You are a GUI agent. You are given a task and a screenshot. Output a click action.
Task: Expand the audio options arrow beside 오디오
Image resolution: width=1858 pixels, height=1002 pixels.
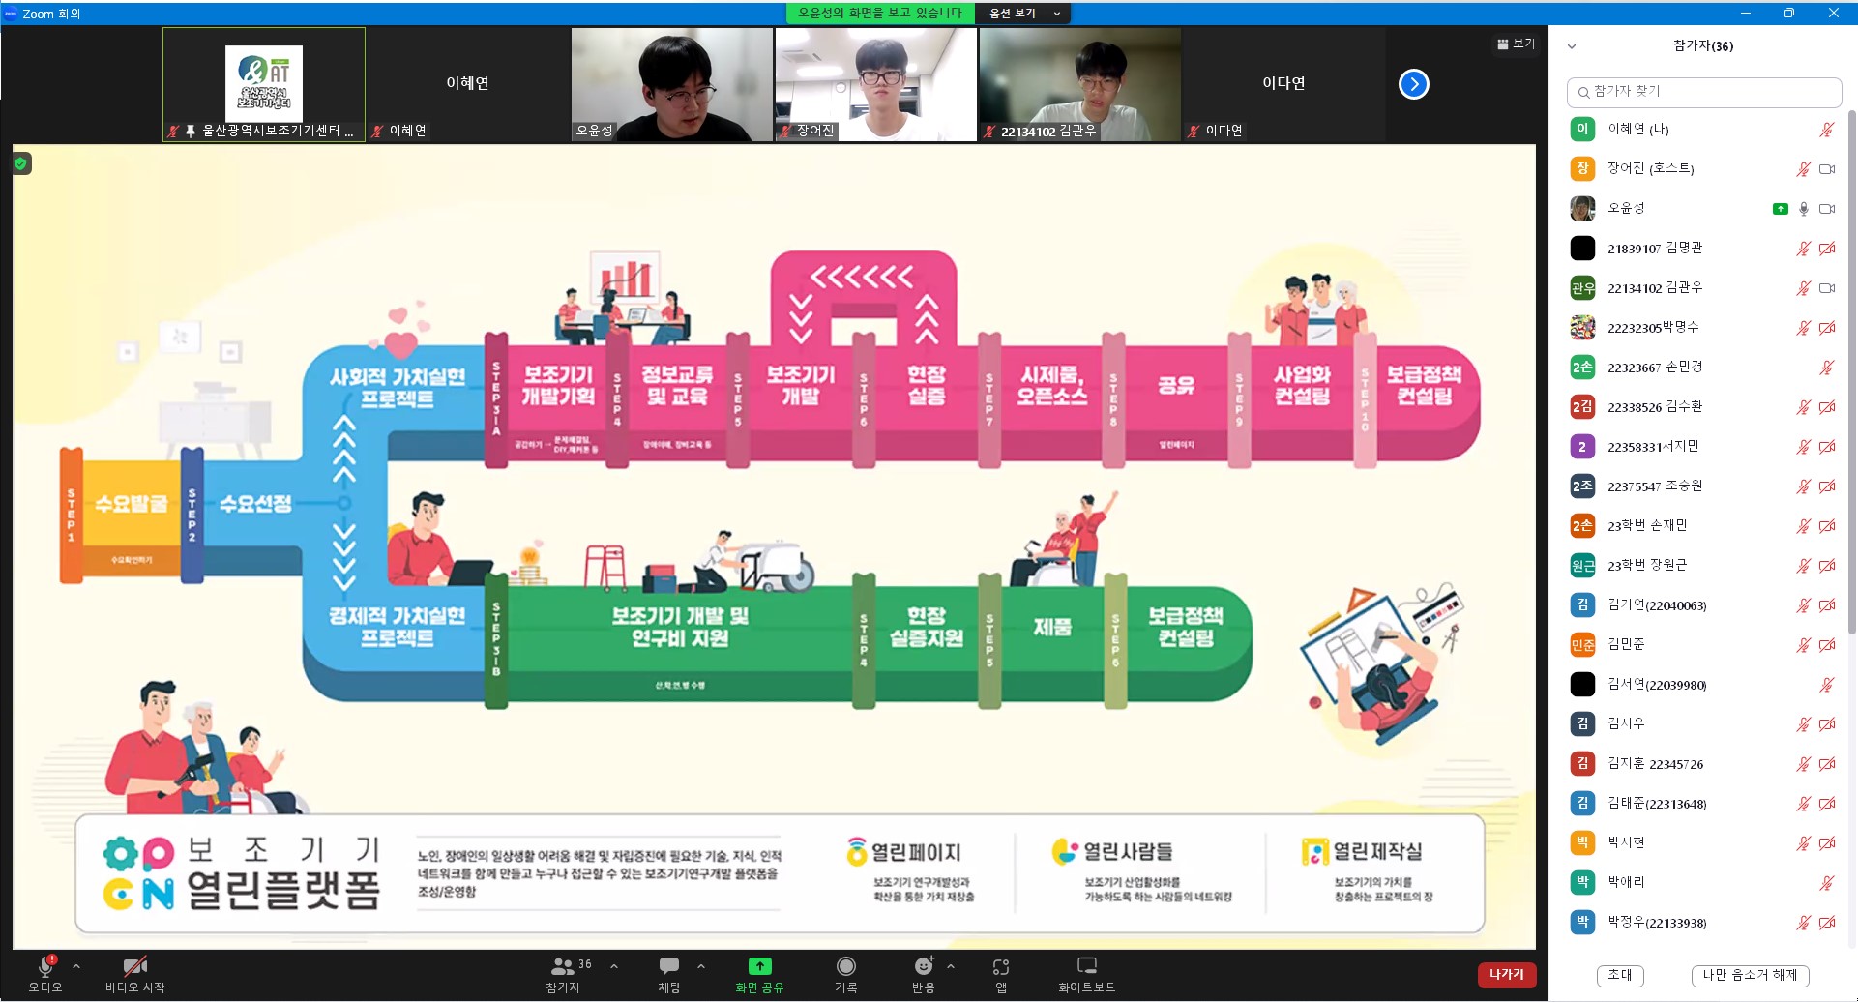pos(76,966)
